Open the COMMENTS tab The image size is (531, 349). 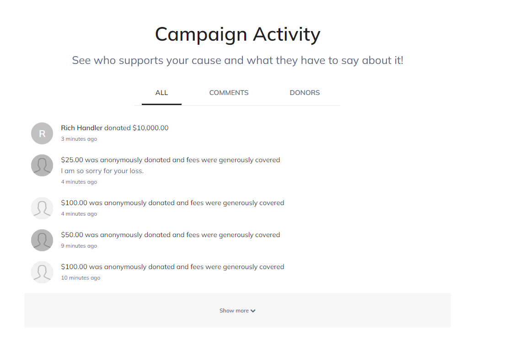[x=229, y=93]
